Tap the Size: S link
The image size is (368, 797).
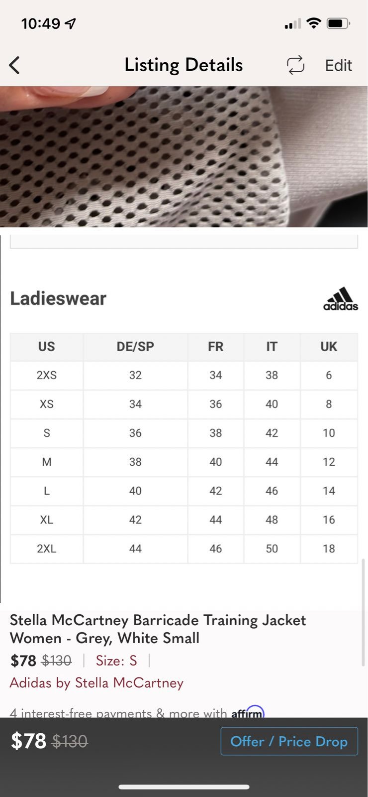116,661
